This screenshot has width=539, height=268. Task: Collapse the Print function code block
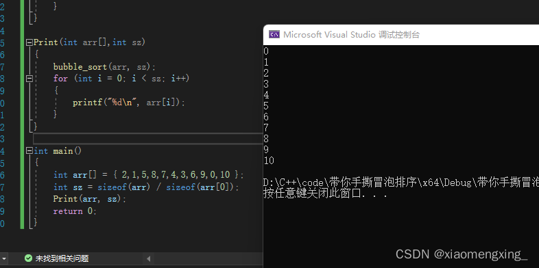[x=29, y=42]
